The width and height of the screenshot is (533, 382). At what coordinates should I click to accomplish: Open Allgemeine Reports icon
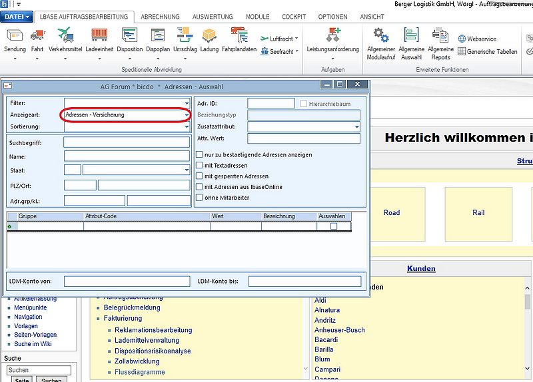(x=440, y=35)
